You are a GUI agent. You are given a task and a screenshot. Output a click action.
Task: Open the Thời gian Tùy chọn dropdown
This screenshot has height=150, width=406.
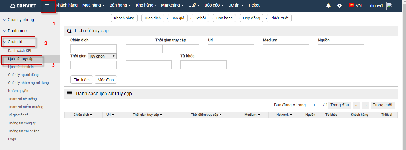click(x=102, y=56)
